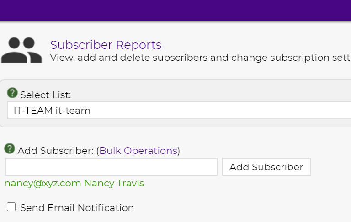Click the Subscriber Reports heading
This screenshot has height=222, width=351.
point(106,45)
